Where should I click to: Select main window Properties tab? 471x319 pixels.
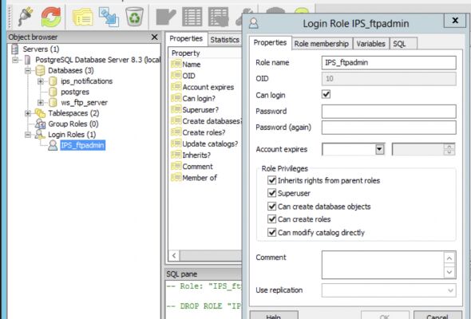pos(186,39)
